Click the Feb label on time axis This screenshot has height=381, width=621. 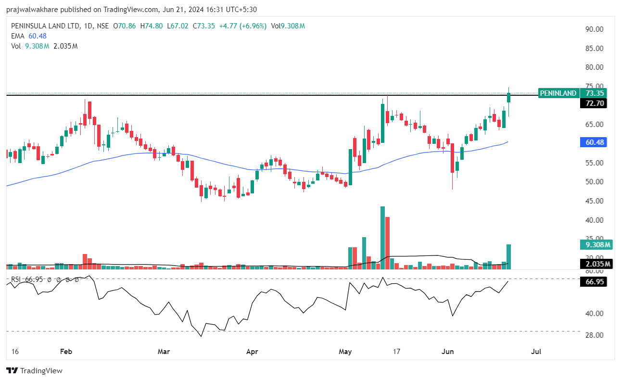[x=66, y=352]
